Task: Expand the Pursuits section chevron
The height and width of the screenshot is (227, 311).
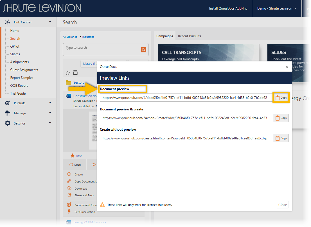Action: (x=50, y=103)
